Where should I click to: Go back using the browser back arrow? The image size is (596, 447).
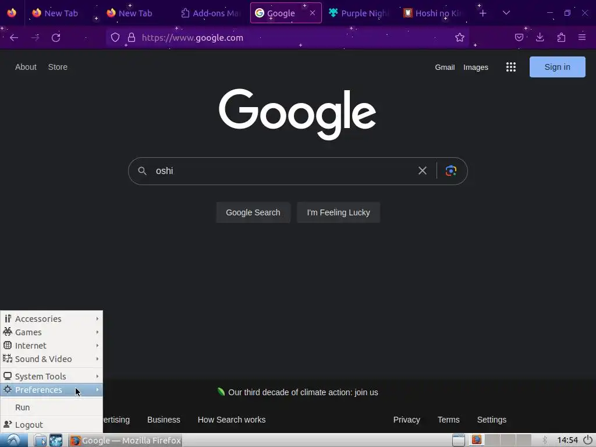click(x=14, y=38)
